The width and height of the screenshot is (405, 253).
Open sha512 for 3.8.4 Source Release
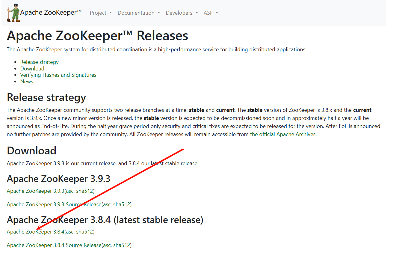(122, 245)
